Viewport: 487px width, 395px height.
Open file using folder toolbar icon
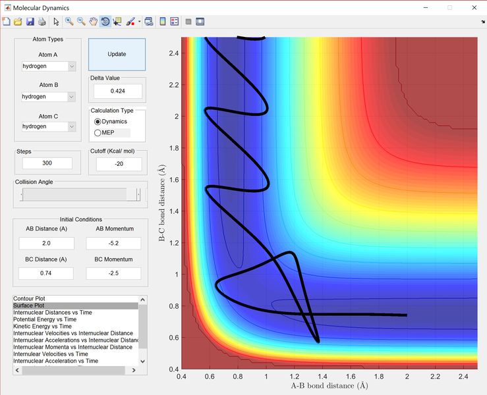(x=18, y=22)
